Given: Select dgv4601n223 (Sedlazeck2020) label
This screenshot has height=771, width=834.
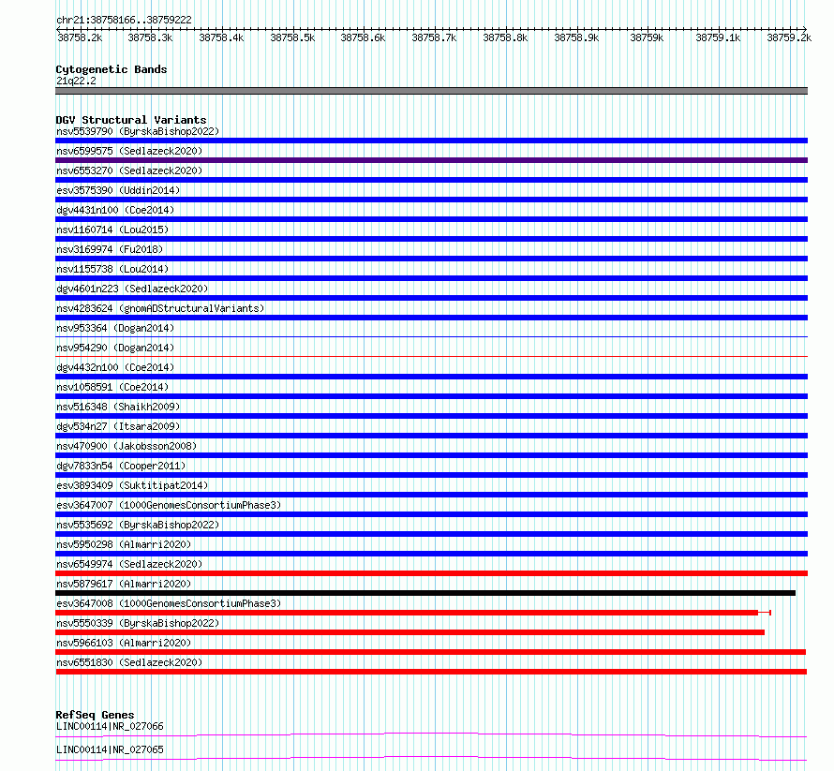Looking at the screenshot, I should click(x=132, y=289).
